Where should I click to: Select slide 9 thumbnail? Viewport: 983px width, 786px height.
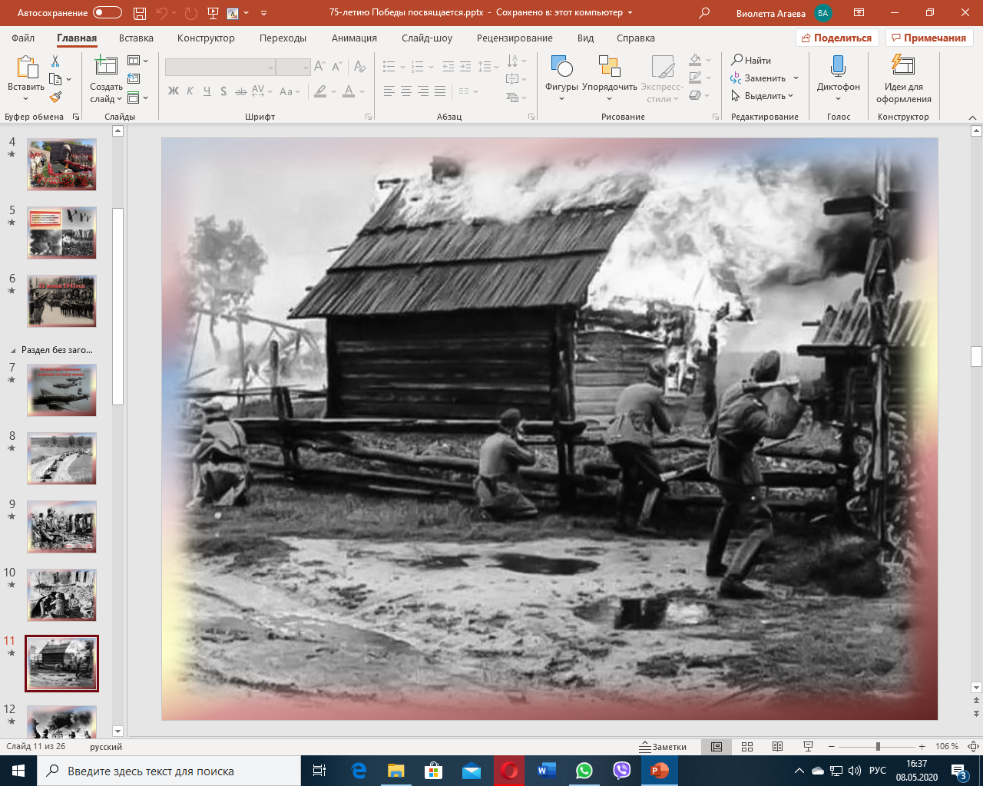[61, 527]
